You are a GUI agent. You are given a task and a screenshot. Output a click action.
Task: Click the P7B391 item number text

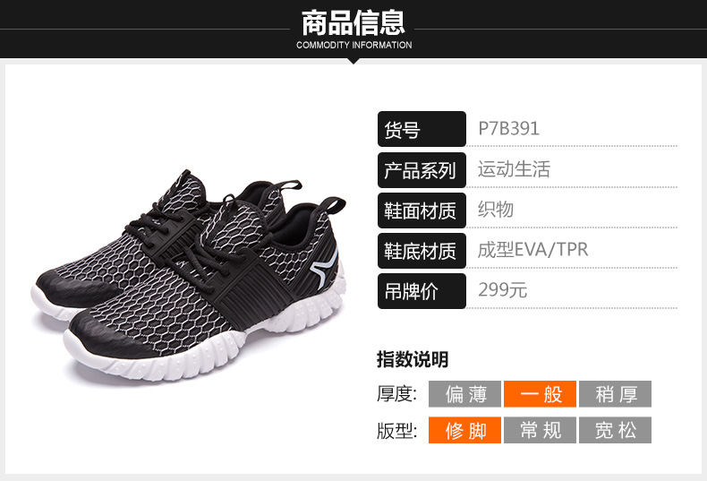pos(508,129)
